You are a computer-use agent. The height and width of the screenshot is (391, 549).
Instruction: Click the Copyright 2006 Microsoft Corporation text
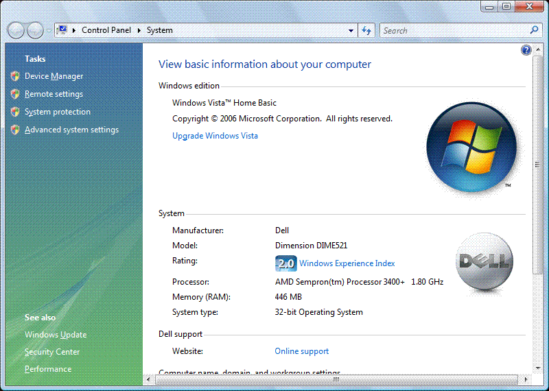coord(282,119)
